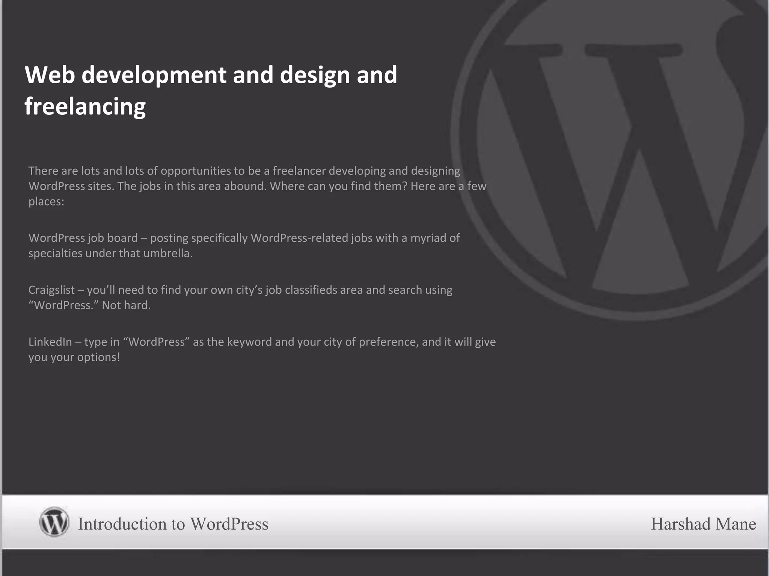This screenshot has width=769, height=576.
Task: Click the 'Craigslist' paragraph
Action: (240, 297)
